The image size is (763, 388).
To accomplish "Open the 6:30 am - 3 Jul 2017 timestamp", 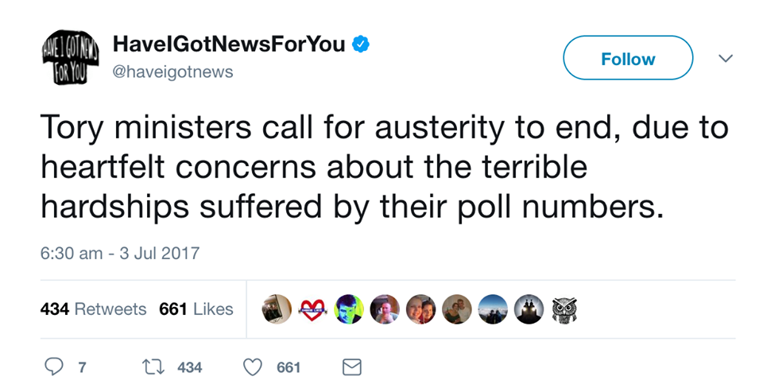I will tap(119, 254).
